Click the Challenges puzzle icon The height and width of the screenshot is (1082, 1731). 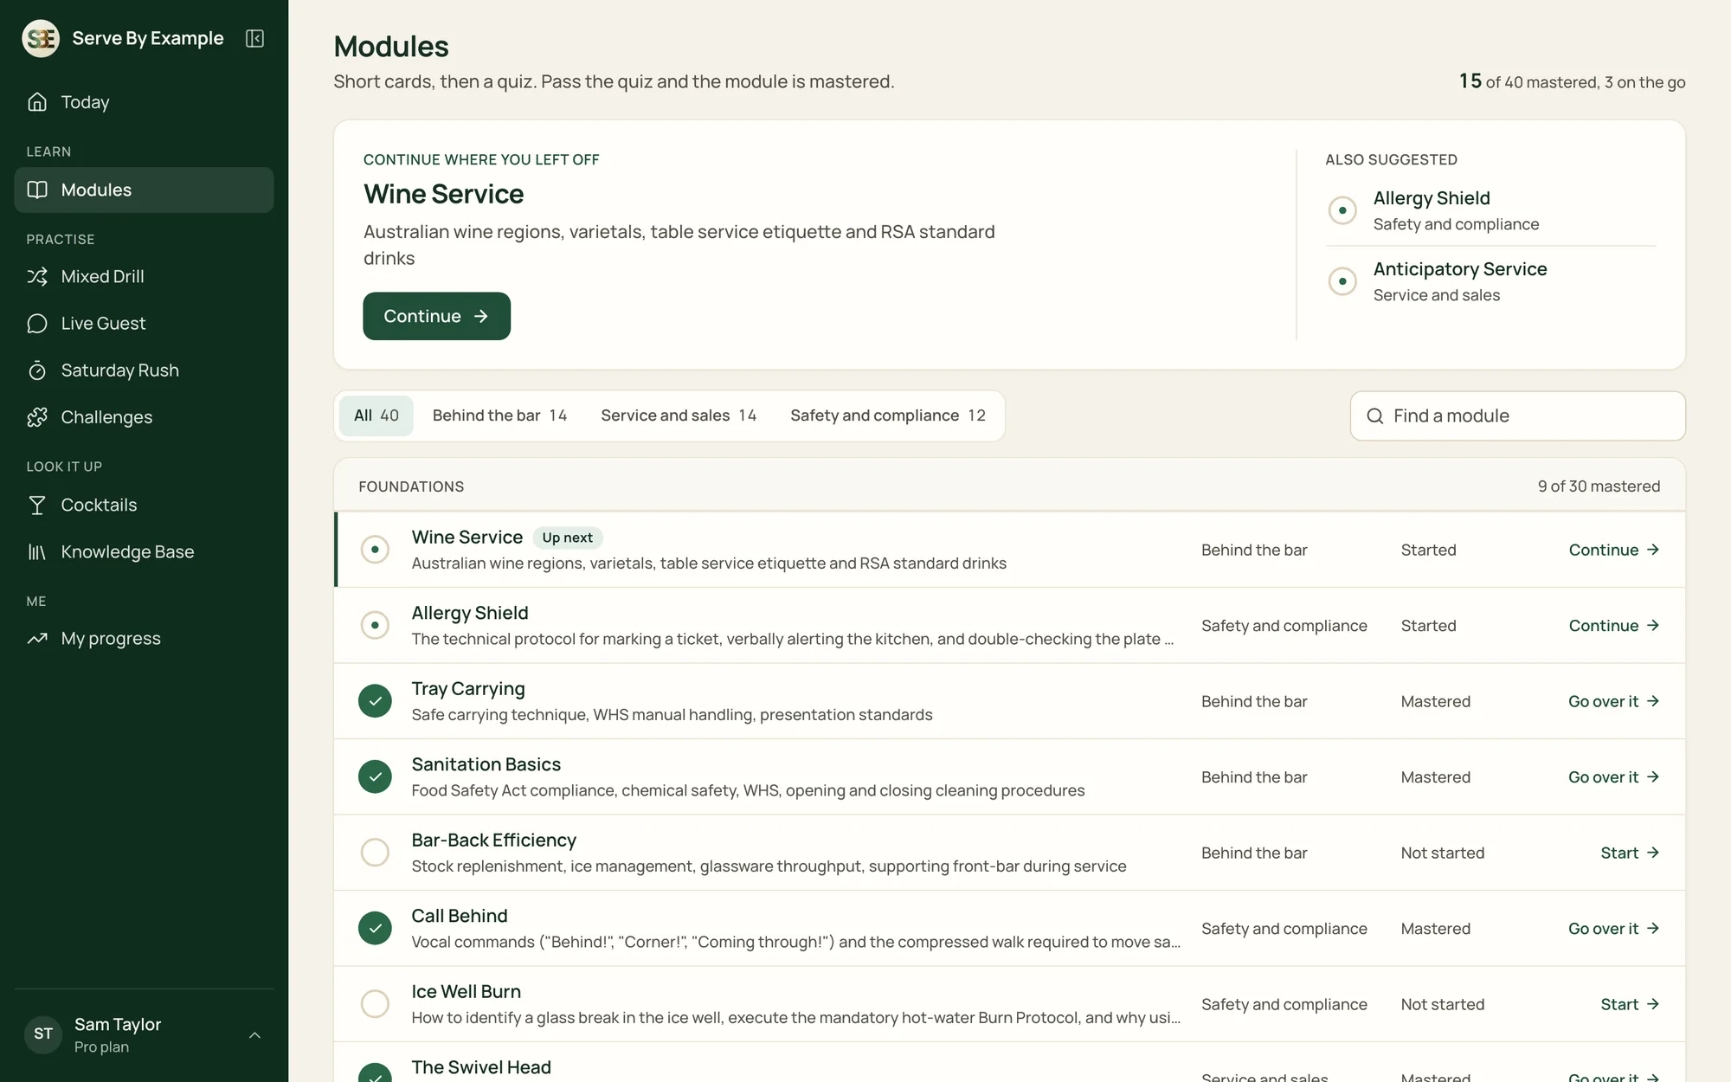point(37,417)
